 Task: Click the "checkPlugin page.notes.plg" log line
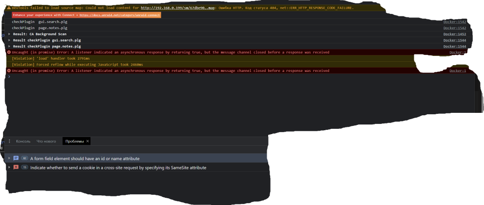pos(40,28)
